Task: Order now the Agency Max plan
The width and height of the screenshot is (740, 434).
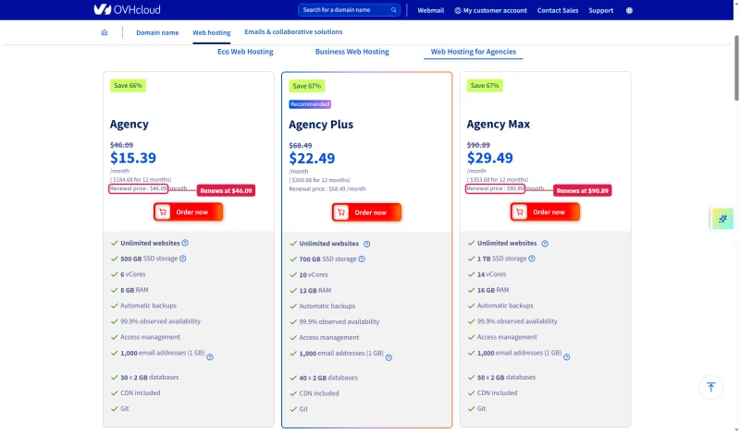Action: (x=545, y=211)
